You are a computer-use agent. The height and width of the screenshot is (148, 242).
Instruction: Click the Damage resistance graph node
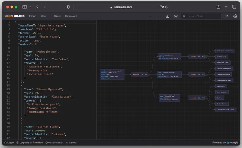point(223,75)
